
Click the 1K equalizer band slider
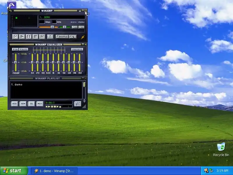[x=53, y=62]
